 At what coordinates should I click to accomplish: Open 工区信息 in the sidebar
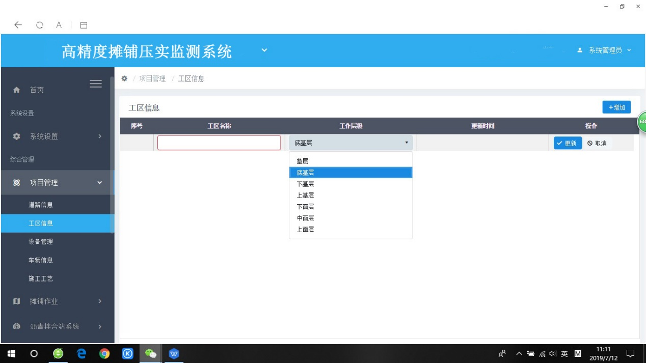tap(58, 224)
